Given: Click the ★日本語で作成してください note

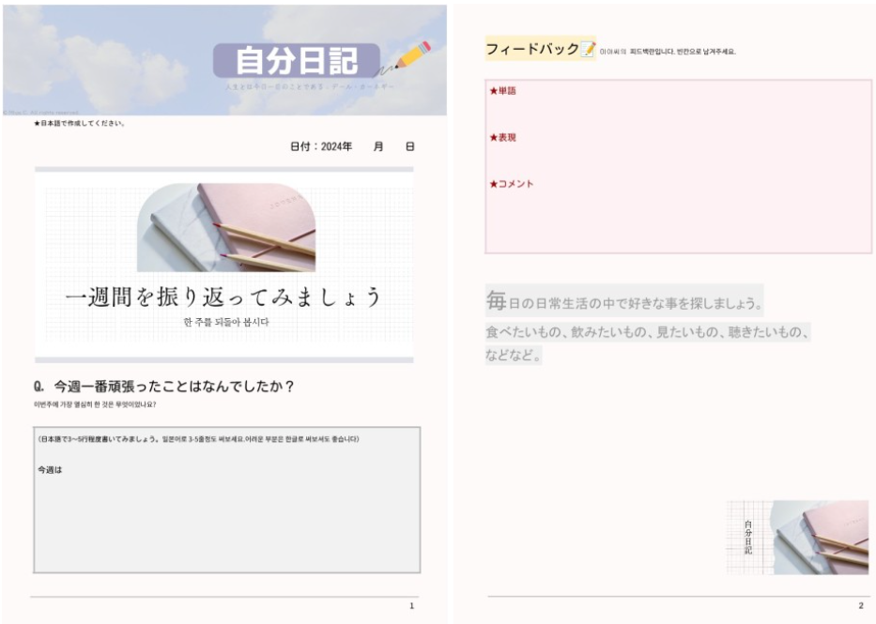Looking at the screenshot, I should tap(79, 123).
